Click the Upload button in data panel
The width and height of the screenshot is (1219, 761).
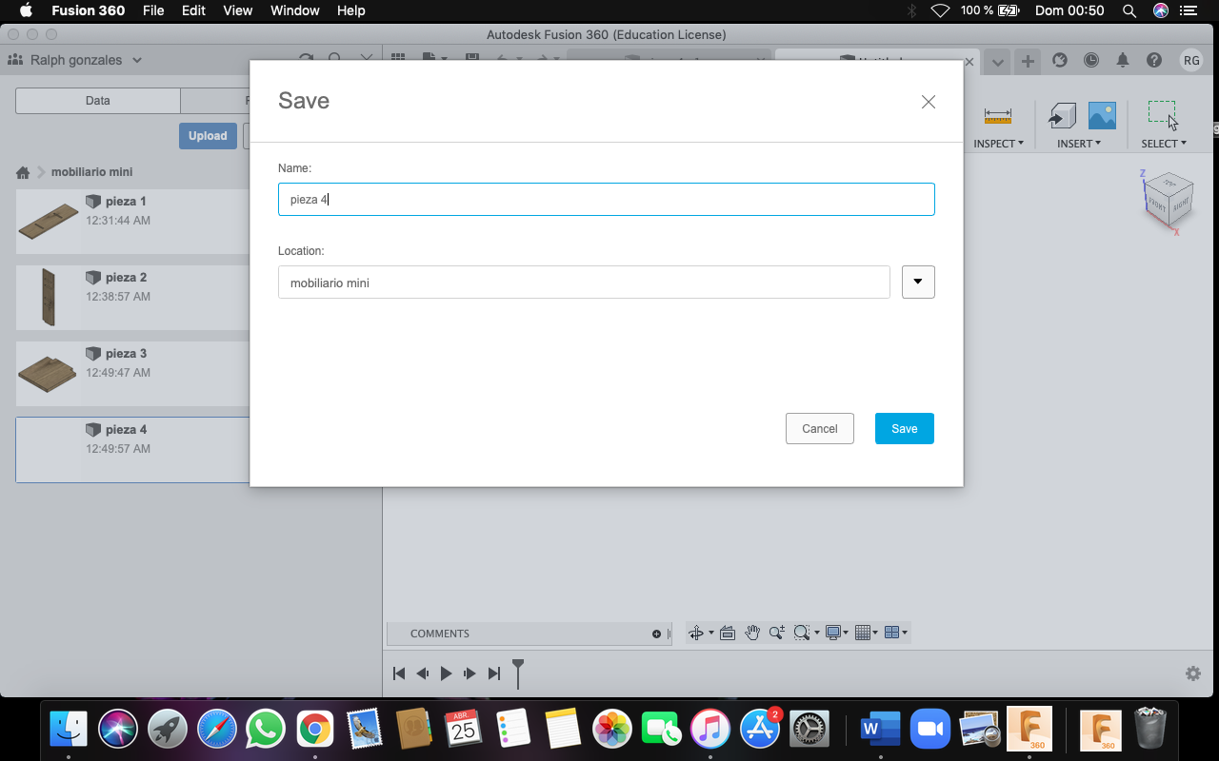(x=208, y=136)
